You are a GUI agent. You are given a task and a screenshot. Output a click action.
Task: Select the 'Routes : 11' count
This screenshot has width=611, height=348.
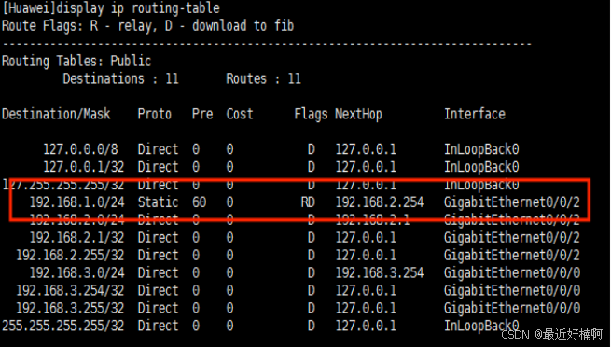[263, 78]
